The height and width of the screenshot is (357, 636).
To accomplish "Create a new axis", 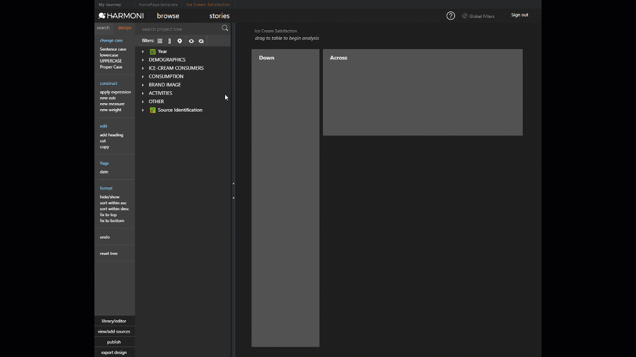I will click(108, 98).
